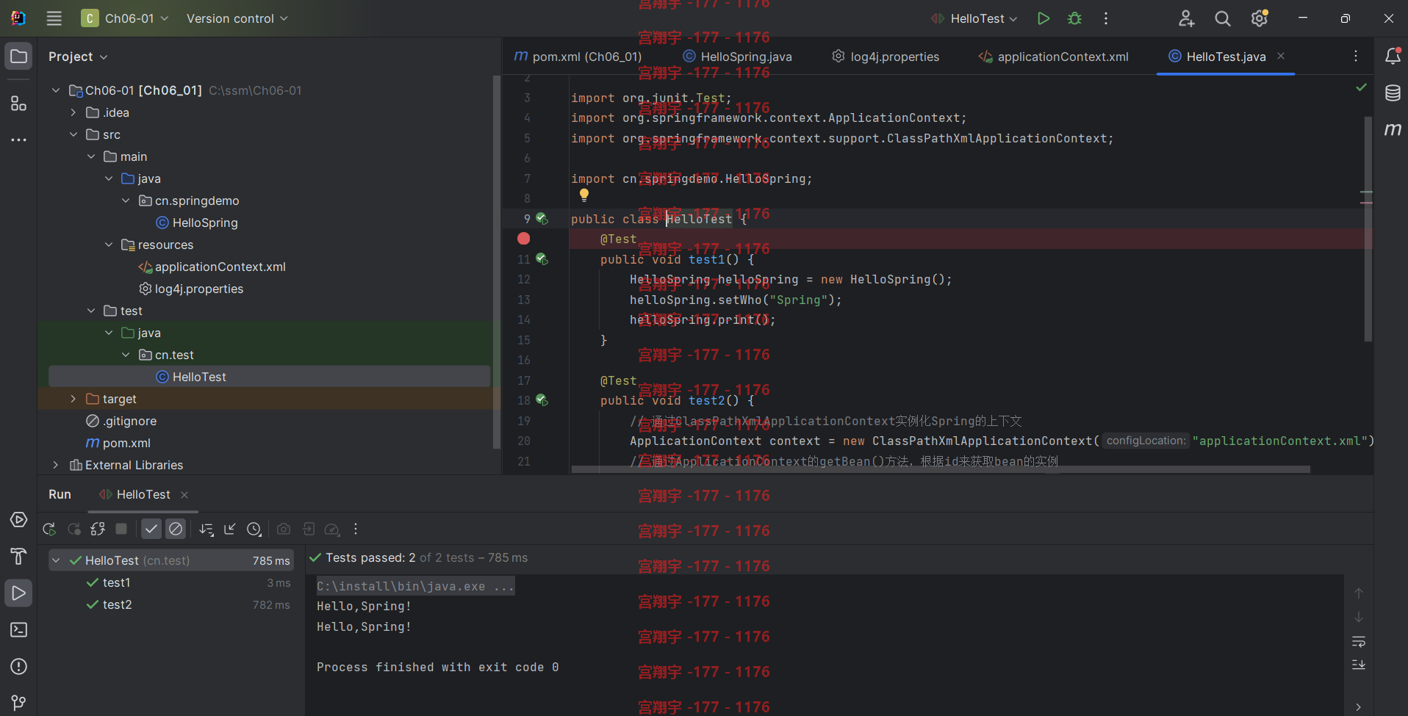The width and height of the screenshot is (1408, 716).
Task: Open HelloTest run configuration dropdown
Action: click(x=974, y=18)
